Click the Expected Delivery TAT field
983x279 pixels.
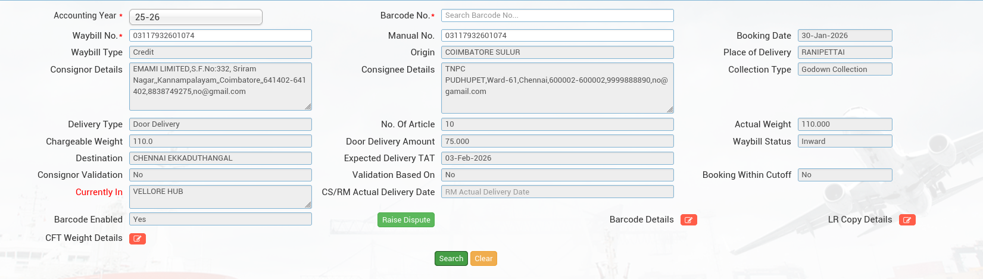[x=557, y=158]
